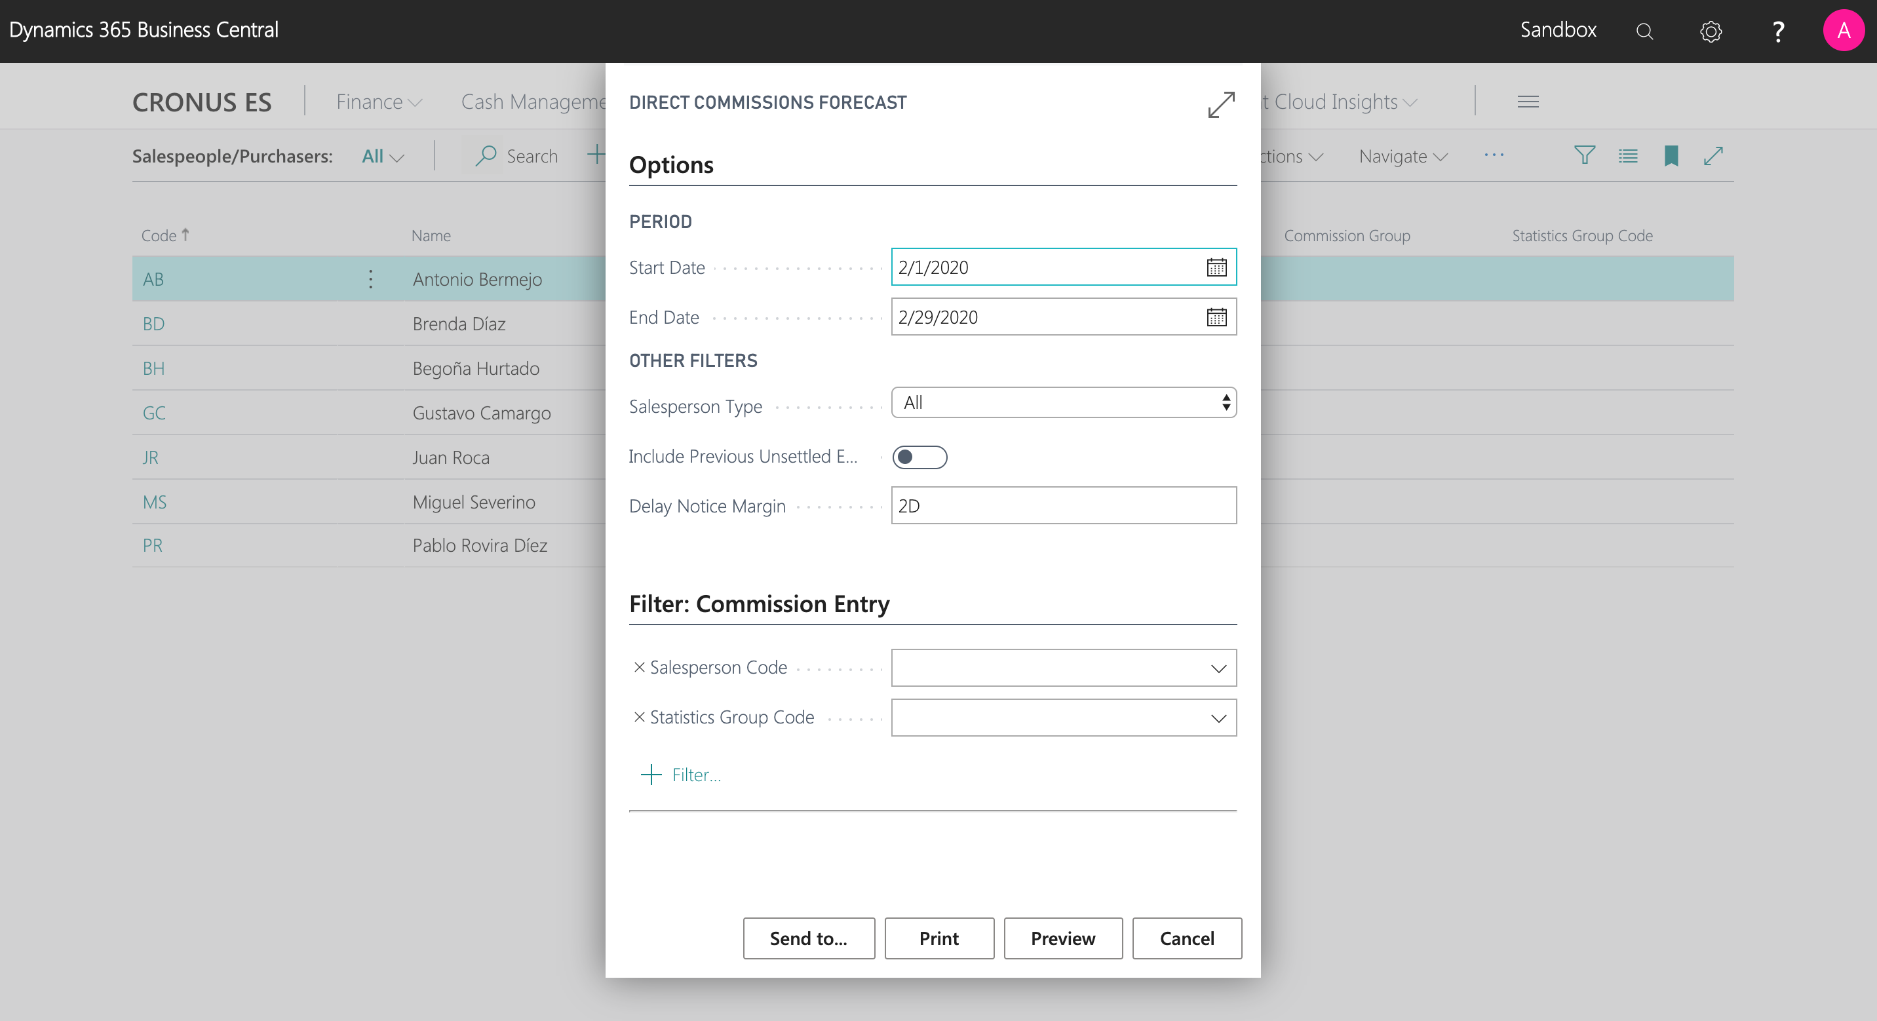Expand the Finance menu

coord(379,102)
